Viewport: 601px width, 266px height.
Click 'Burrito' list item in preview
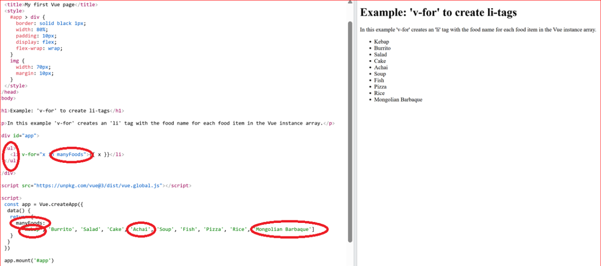pyautogui.click(x=382, y=48)
